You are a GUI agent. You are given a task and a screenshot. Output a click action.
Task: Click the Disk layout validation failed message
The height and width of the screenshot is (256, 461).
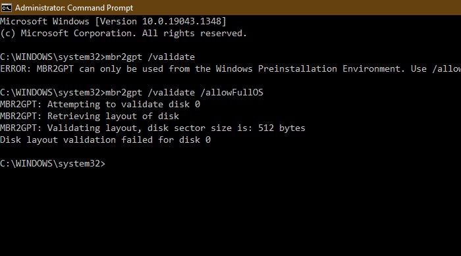click(x=105, y=140)
